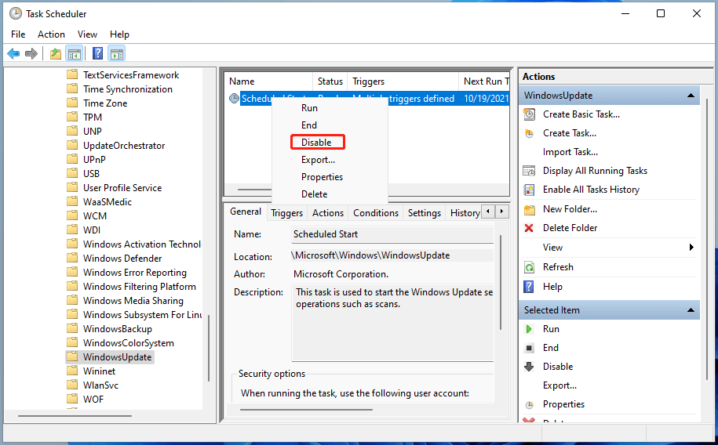Click Properties clock icon in Selected Item
Viewport: 718px width, 445px height.
[x=530, y=405]
